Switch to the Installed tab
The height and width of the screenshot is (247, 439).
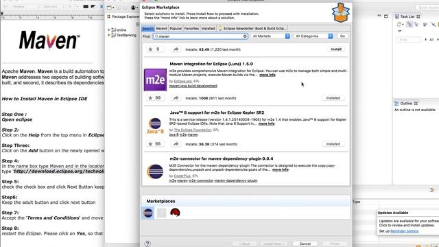click(x=208, y=28)
